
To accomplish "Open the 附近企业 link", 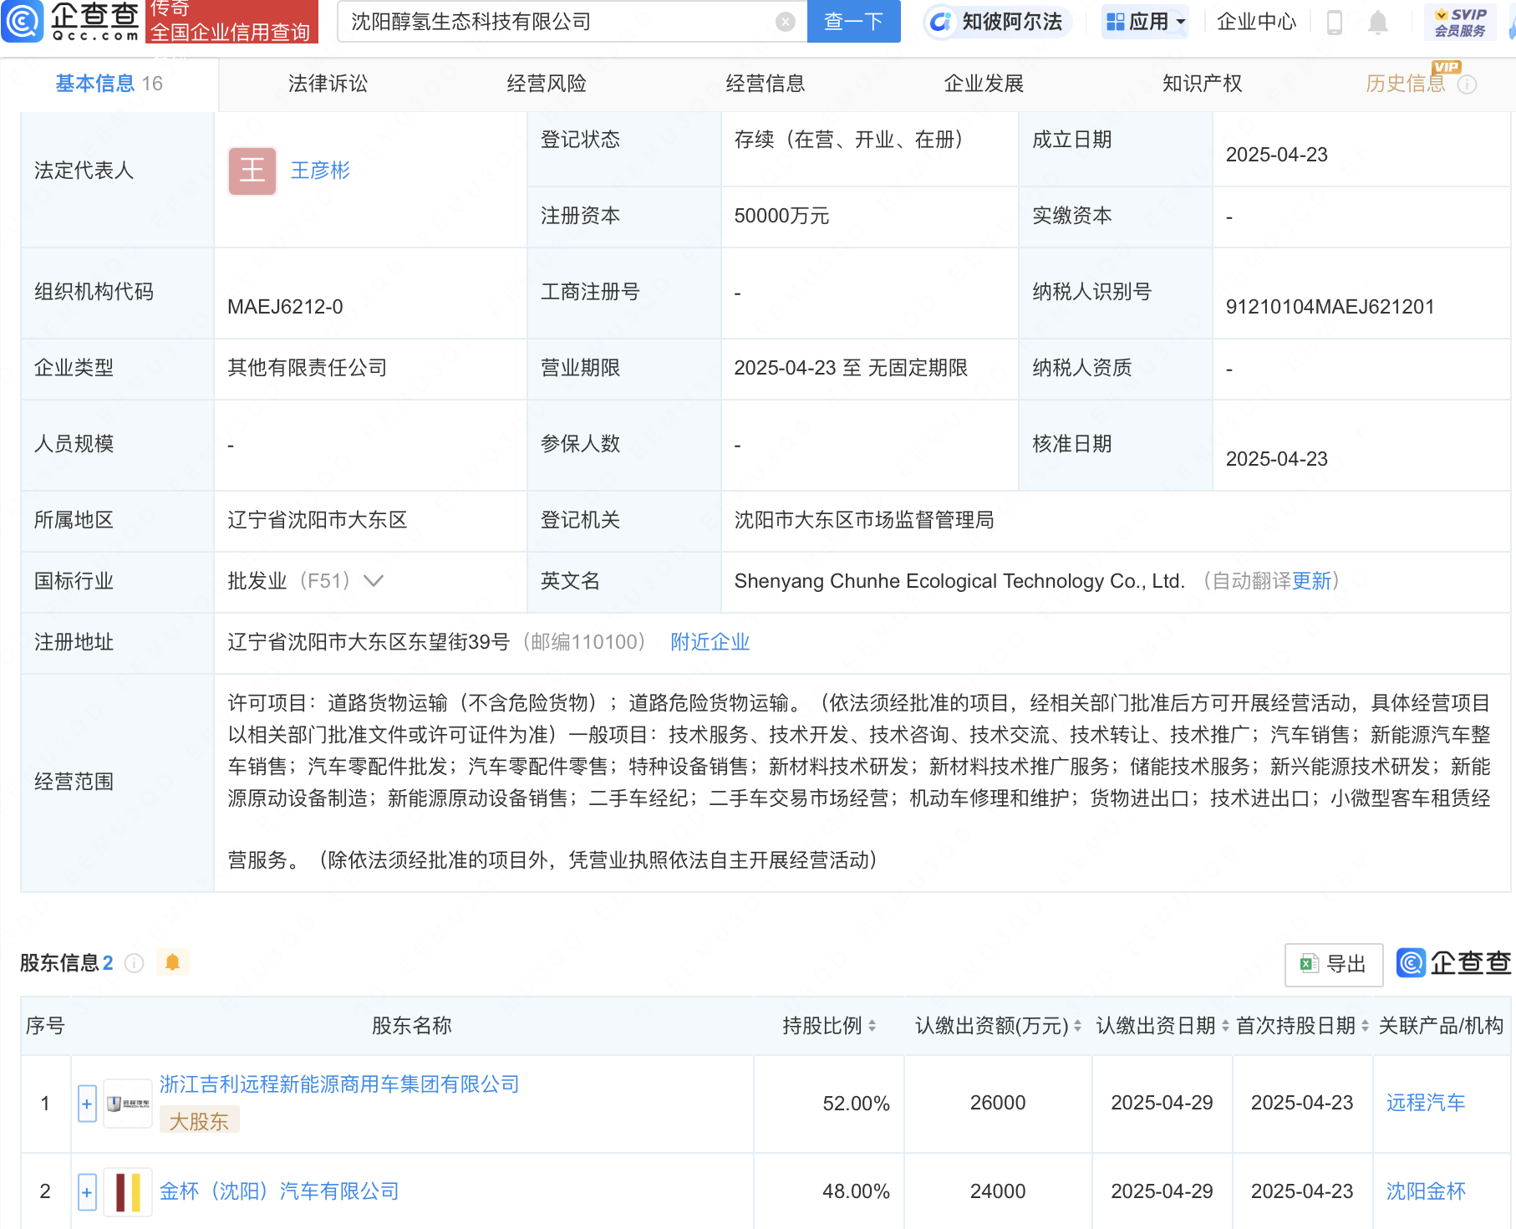I will (709, 642).
